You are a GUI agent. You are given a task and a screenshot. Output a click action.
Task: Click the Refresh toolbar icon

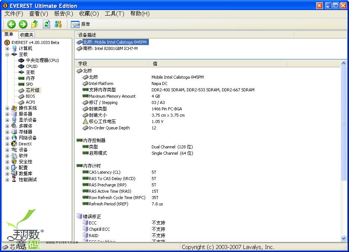[46, 24]
